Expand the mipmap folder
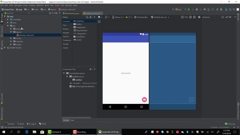Viewport: 240px width, 135px height. (x=11, y=41)
